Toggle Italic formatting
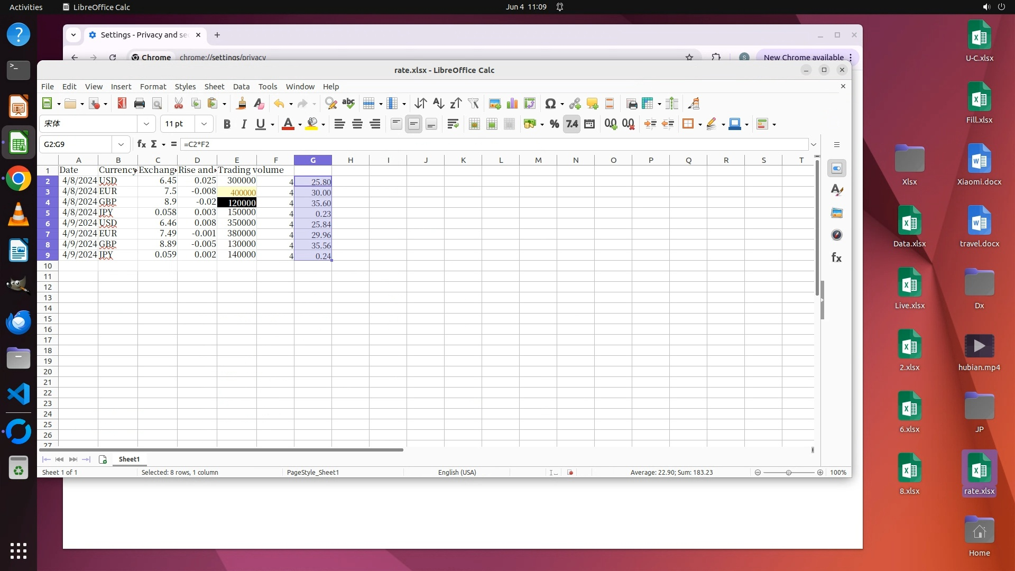The image size is (1015, 571). [244, 124]
